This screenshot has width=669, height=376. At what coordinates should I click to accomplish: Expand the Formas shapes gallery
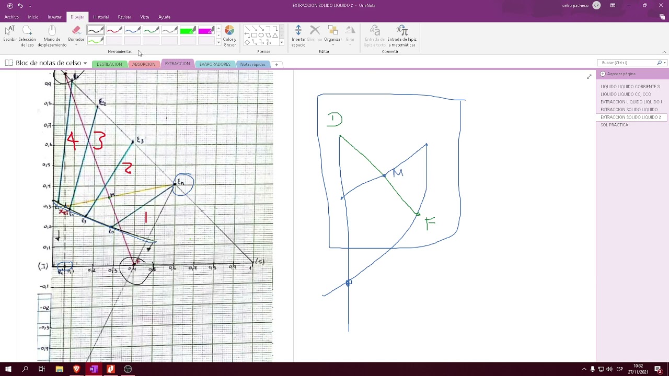coord(282,43)
